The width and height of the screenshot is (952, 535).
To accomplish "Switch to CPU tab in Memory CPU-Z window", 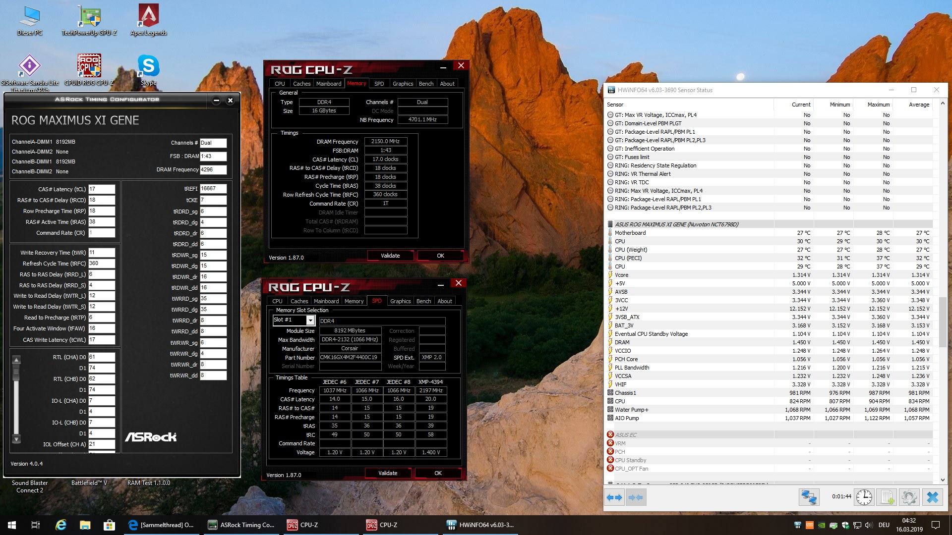I will [280, 84].
